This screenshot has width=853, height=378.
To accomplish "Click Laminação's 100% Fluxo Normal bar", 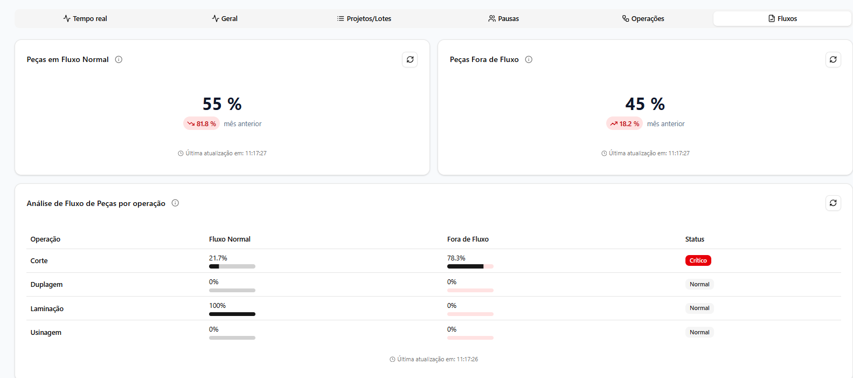I will 232,314.
